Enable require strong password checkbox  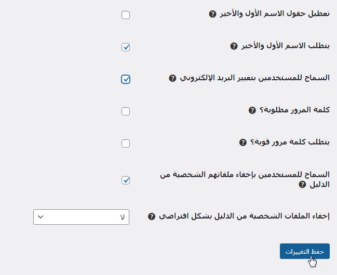[126, 143]
